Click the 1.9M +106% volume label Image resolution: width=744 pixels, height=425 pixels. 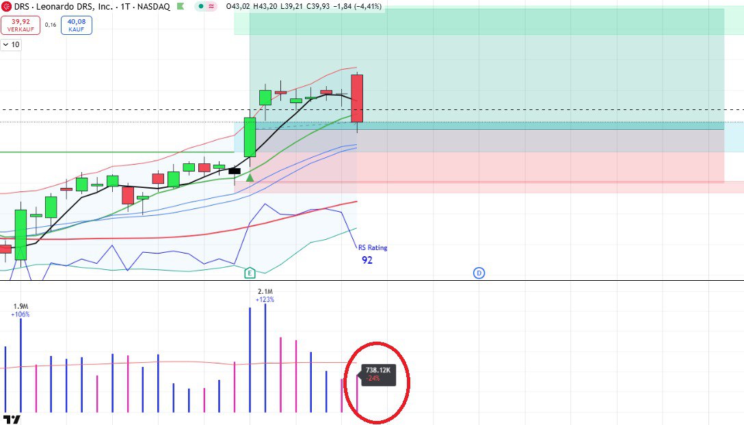(20, 310)
